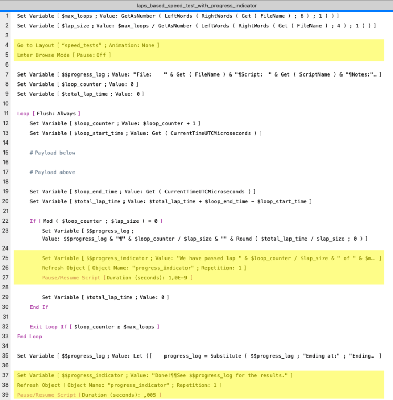Click the Refresh Object step on line 38
The width and height of the screenshot is (393, 400).
[x=119, y=385]
